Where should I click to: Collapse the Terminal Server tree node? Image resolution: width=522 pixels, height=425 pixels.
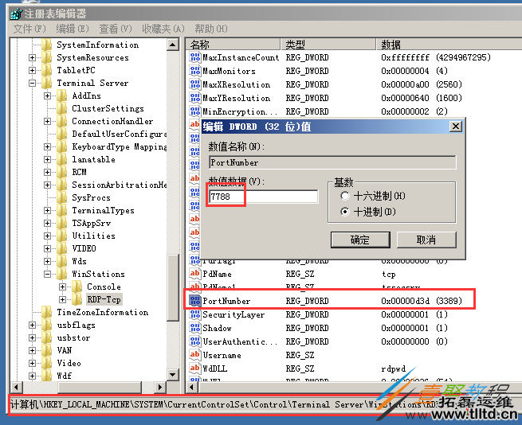coord(33,83)
